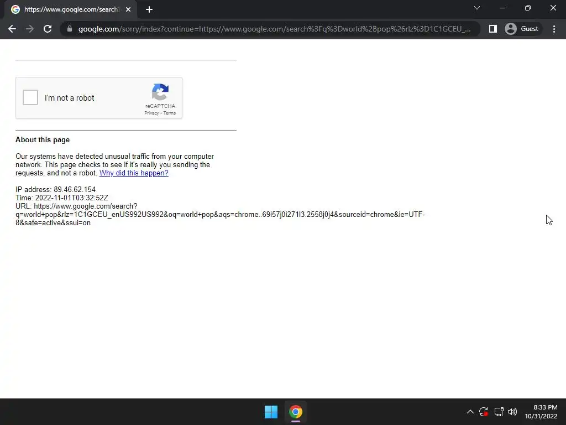The width and height of the screenshot is (566, 425).
Task: Open the Why did this happen link
Action: coord(134,173)
